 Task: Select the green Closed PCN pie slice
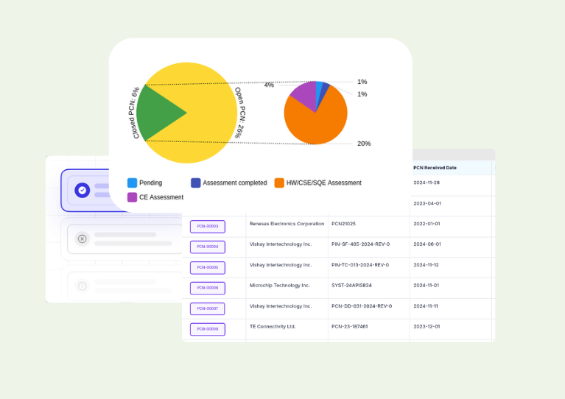pos(158,113)
